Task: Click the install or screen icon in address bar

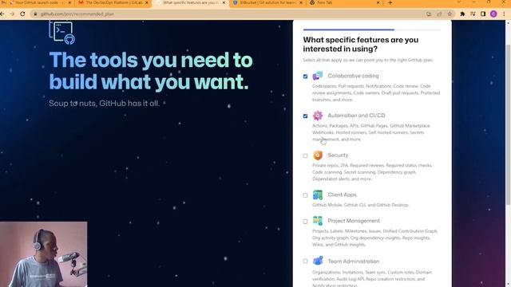Action: coord(429,14)
